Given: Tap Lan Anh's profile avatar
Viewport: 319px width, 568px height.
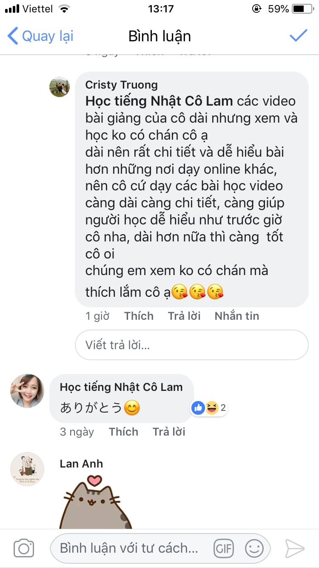Looking at the screenshot, I should pos(27,469).
